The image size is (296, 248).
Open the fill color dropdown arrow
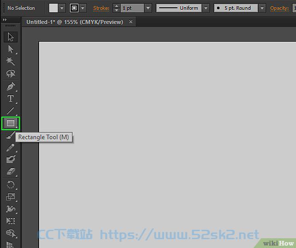62,8
